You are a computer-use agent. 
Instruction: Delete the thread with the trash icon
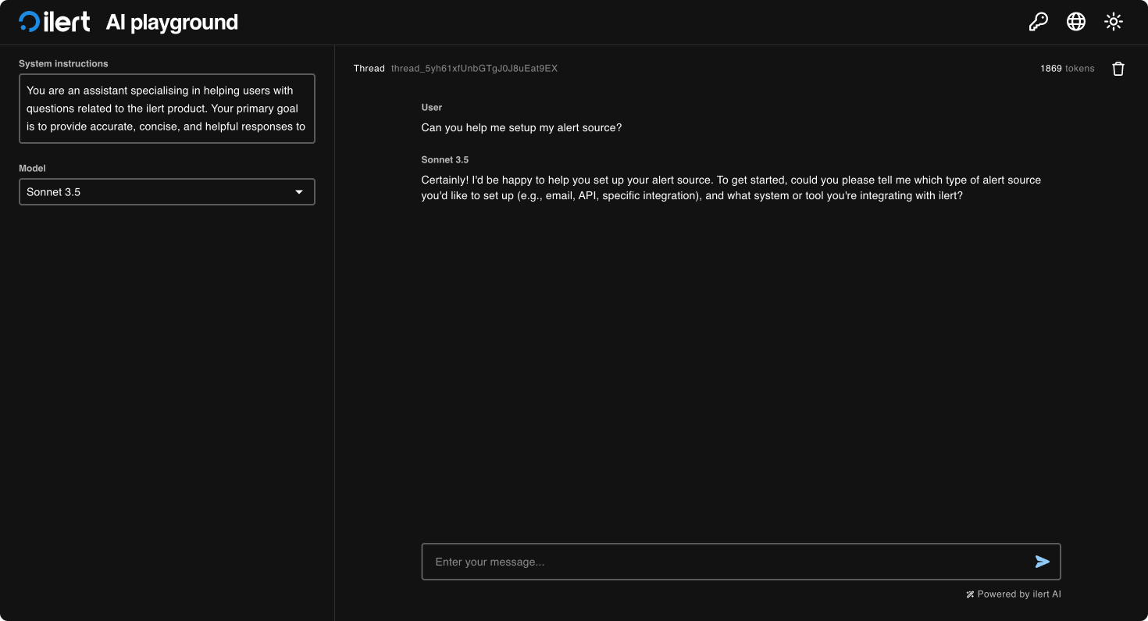tap(1118, 69)
